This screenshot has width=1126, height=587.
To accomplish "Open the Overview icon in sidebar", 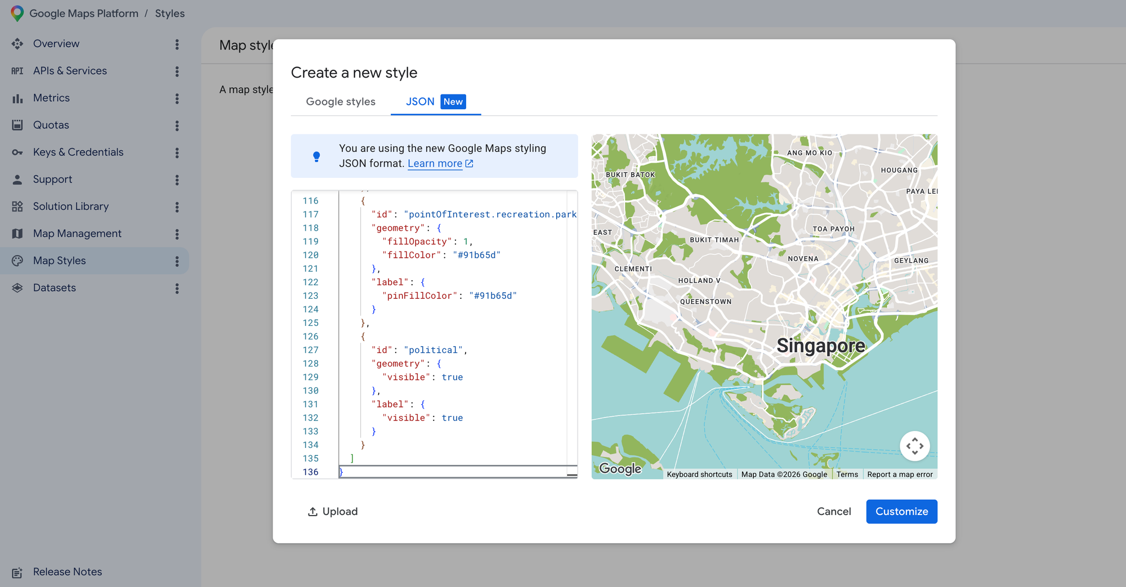I will pyautogui.click(x=17, y=44).
